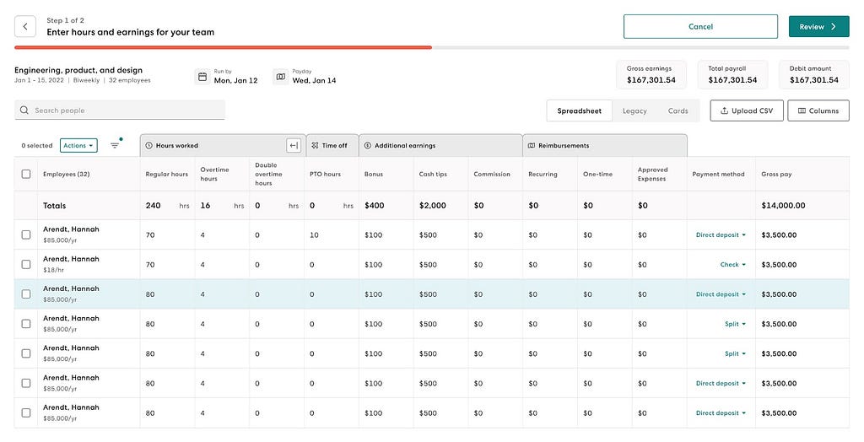Click the Upload CSV button

click(747, 110)
